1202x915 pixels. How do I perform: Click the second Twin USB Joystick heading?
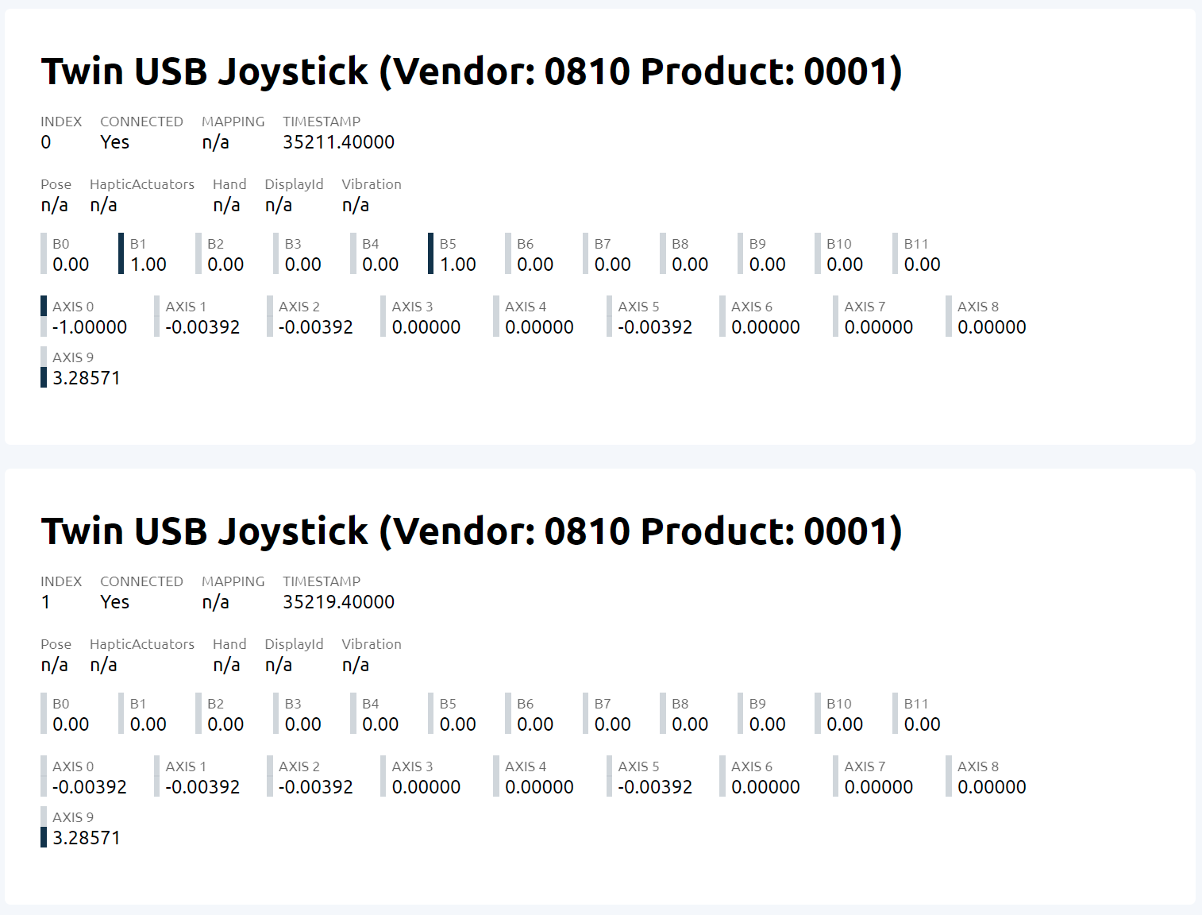coord(471,531)
